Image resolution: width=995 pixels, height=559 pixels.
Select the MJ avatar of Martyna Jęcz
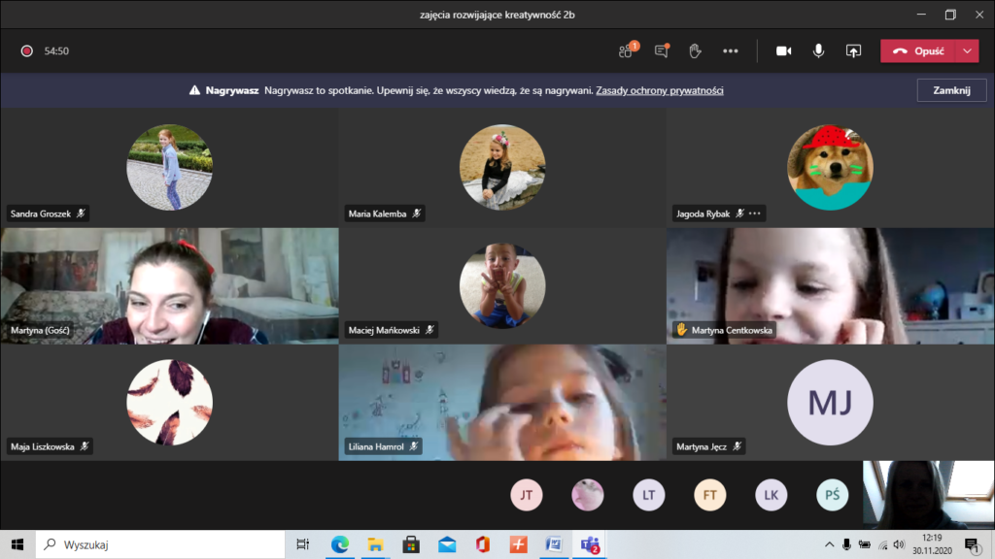tap(830, 403)
